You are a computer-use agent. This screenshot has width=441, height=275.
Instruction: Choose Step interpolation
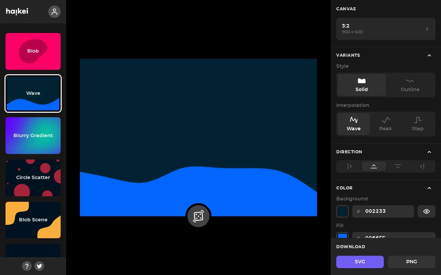point(418,124)
